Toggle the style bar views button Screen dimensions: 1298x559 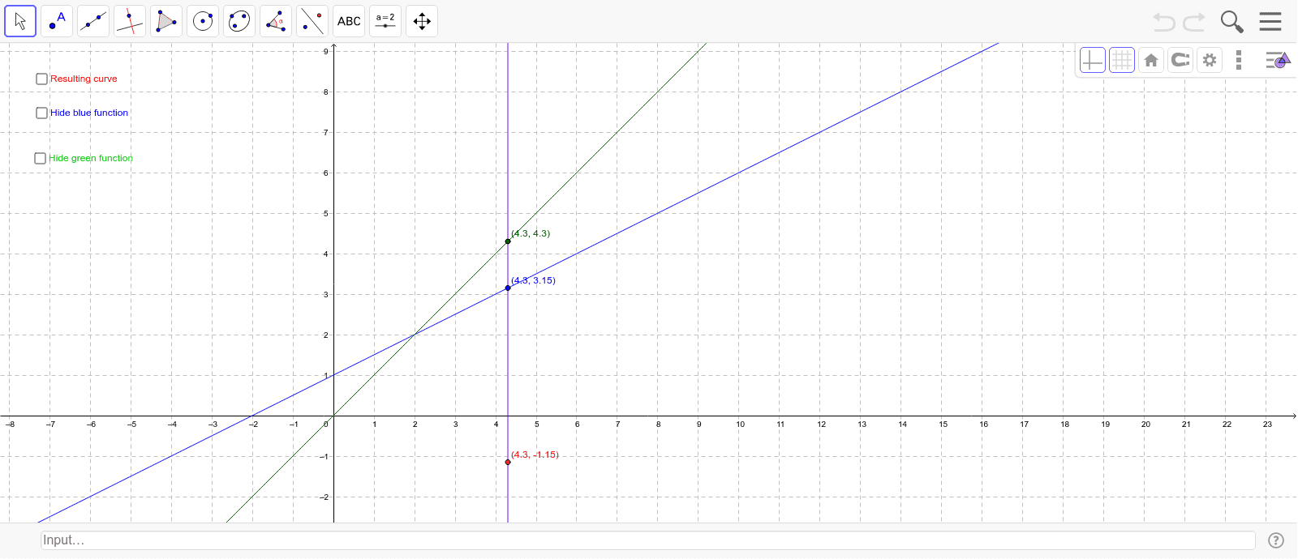click(x=1278, y=60)
